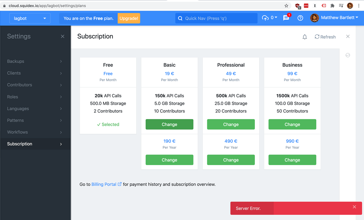Expand the Matthew Bartlett account menu
364x220 pixels.
tap(334, 18)
